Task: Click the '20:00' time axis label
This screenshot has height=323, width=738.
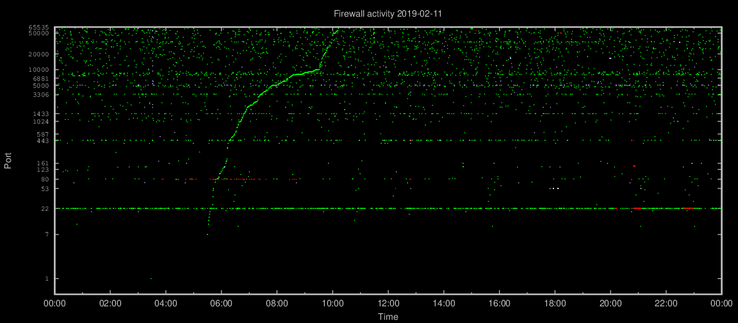Action: [610, 304]
